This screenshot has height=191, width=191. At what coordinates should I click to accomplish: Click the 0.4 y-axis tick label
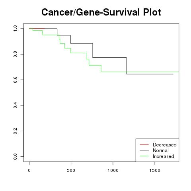(15, 105)
